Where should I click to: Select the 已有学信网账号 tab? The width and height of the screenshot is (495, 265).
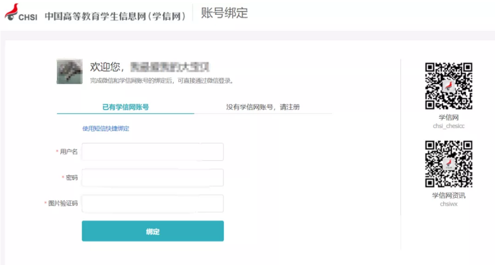(126, 107)
